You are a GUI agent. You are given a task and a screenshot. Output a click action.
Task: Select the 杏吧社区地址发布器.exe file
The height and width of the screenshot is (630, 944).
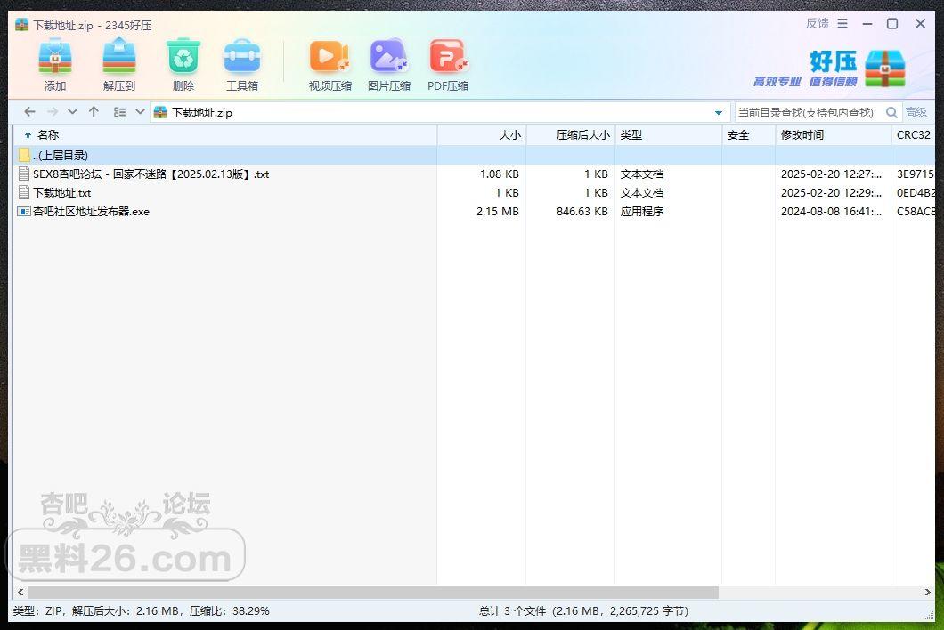pyautogui.click(x=91, y=212)
